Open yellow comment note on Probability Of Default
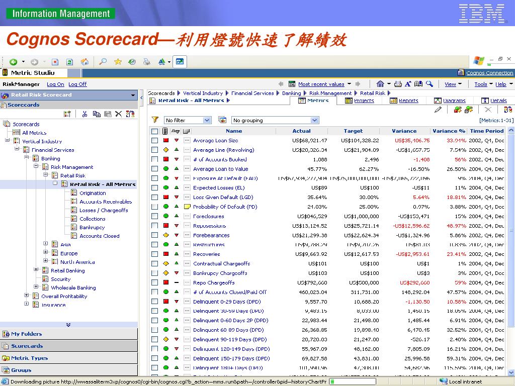This screenshot has height=386, width=515. pyautogui.click(x=187, y=207)
